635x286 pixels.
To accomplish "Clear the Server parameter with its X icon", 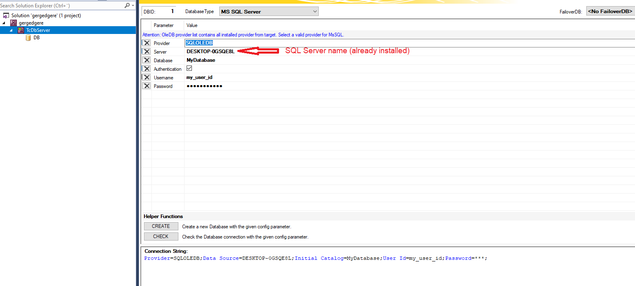I will point(146,52).
